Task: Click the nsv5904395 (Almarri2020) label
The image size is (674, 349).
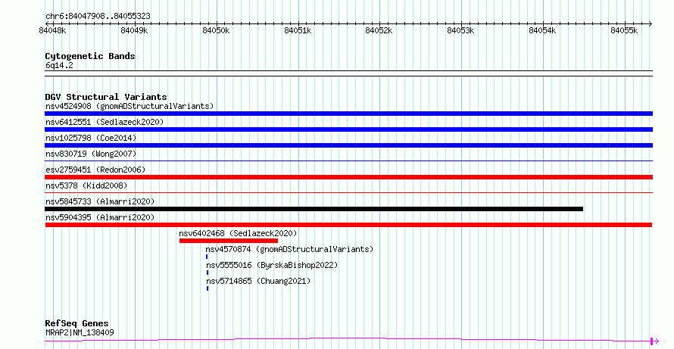Action: point(100,217)
